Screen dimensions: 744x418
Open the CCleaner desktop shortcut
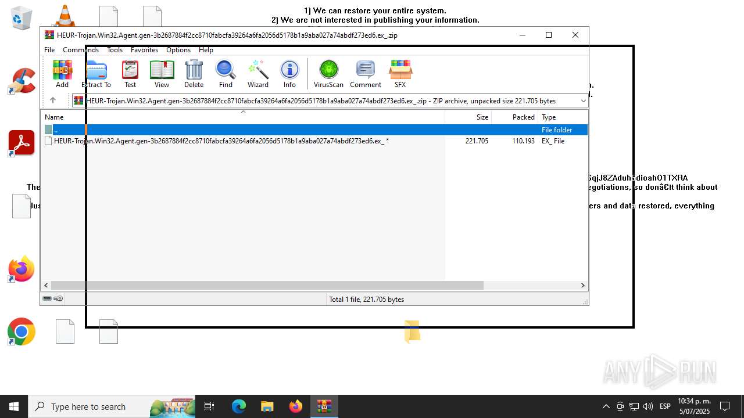pos(22,81)
